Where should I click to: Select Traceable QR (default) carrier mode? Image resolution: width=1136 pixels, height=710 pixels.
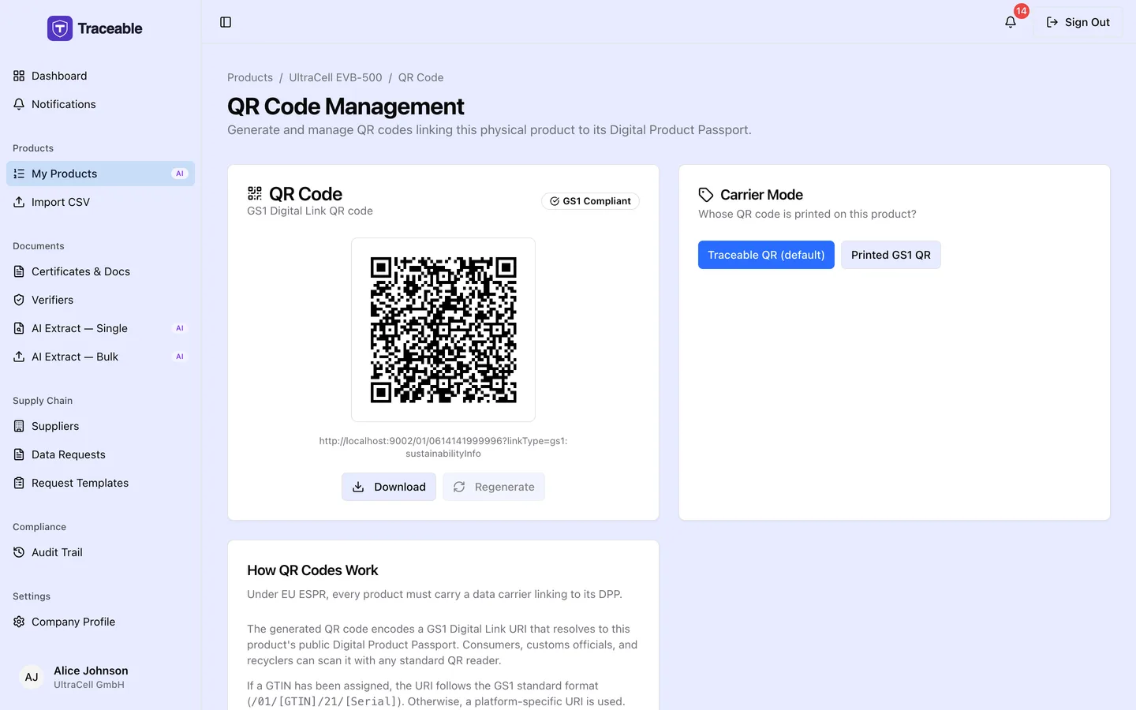pos(766,255)
